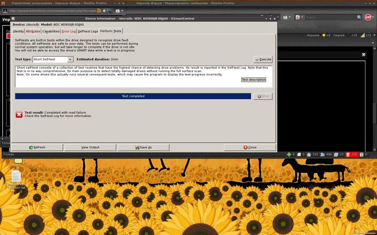Screen dimensions: 377x235
Task: Click the striped flag toolbar icon beside the URL bar
Action: click(x=117, y=11)
